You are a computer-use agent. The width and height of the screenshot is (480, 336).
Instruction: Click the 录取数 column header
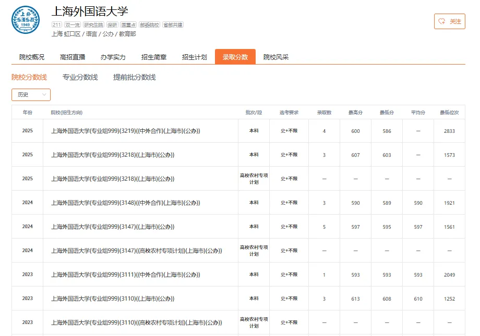pyautogui.click(x=324, y=113)
